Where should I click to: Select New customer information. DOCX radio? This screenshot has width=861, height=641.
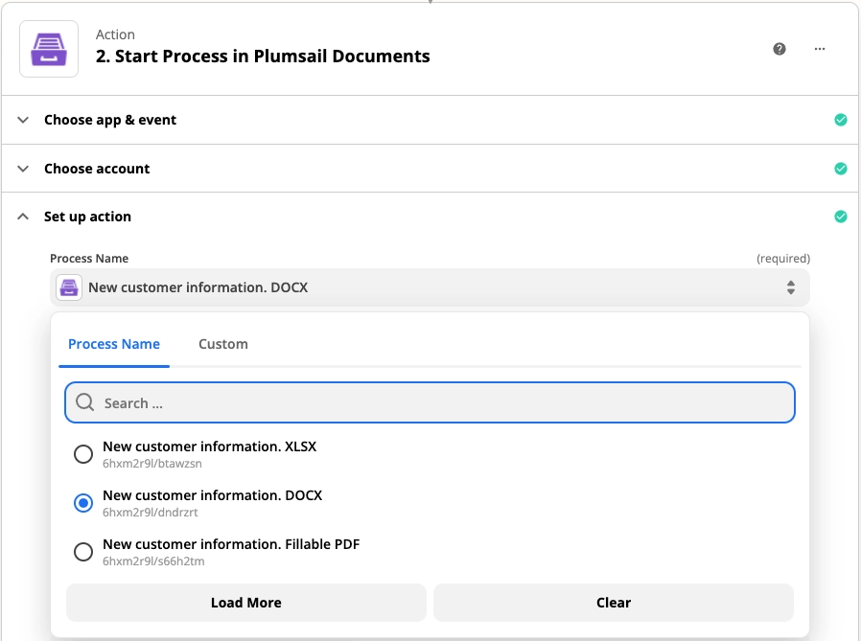click(83, 503)
